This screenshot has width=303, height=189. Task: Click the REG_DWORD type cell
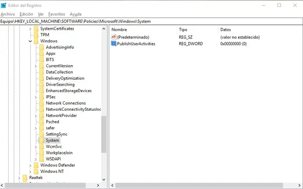pos(191,44)
